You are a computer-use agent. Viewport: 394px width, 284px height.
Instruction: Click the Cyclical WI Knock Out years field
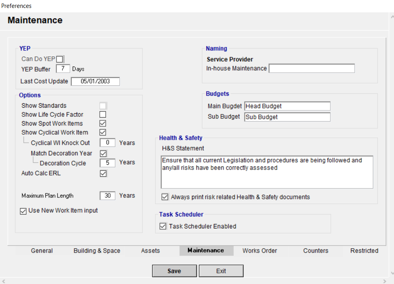(x=108, y=143)
